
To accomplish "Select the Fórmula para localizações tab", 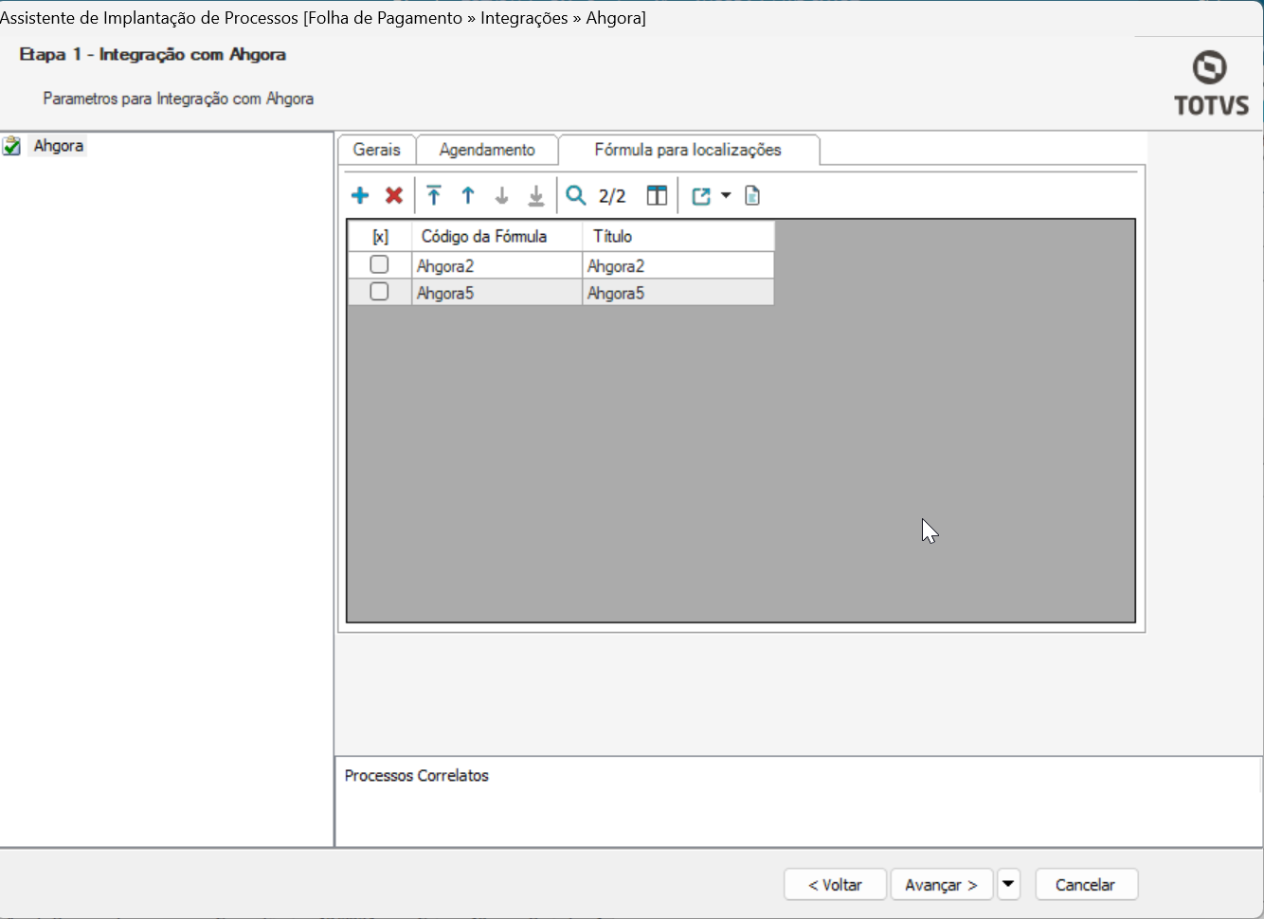I will (x=689, y=150).
